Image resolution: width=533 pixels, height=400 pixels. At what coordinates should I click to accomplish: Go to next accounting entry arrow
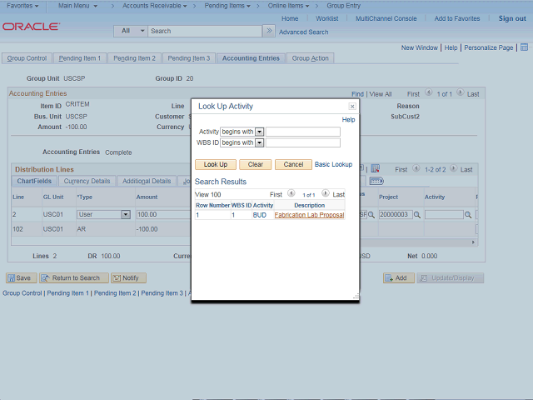(x=460, y=92)
